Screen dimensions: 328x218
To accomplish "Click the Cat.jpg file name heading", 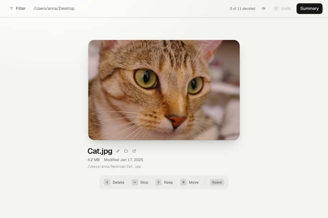I will (x=100, y=151).
